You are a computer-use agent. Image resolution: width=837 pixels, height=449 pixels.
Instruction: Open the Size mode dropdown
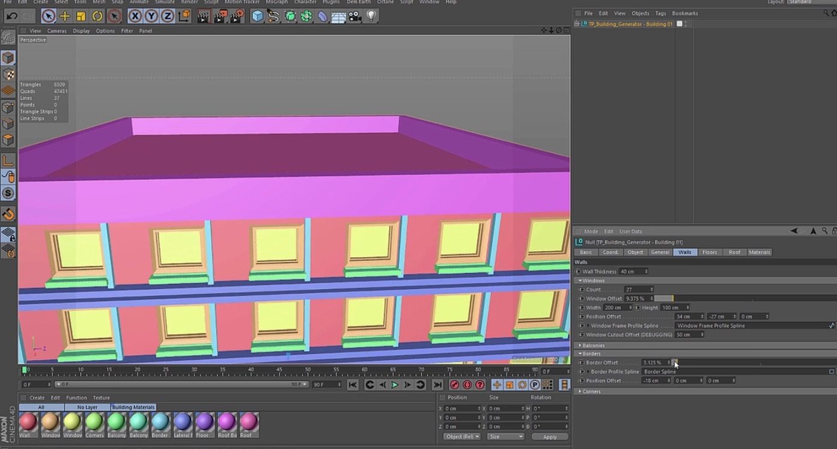click(x=505, y=437)
